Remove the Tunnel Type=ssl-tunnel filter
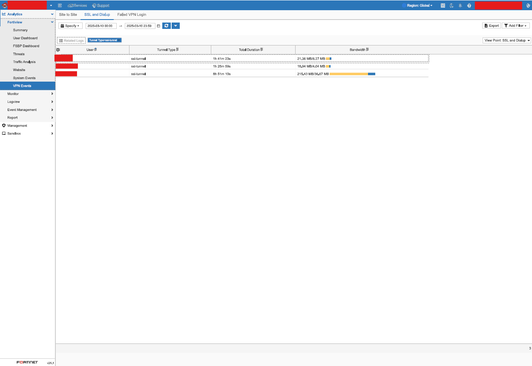Image resolution: width=532 pixels, height=366 pixels. coord(120,40)
